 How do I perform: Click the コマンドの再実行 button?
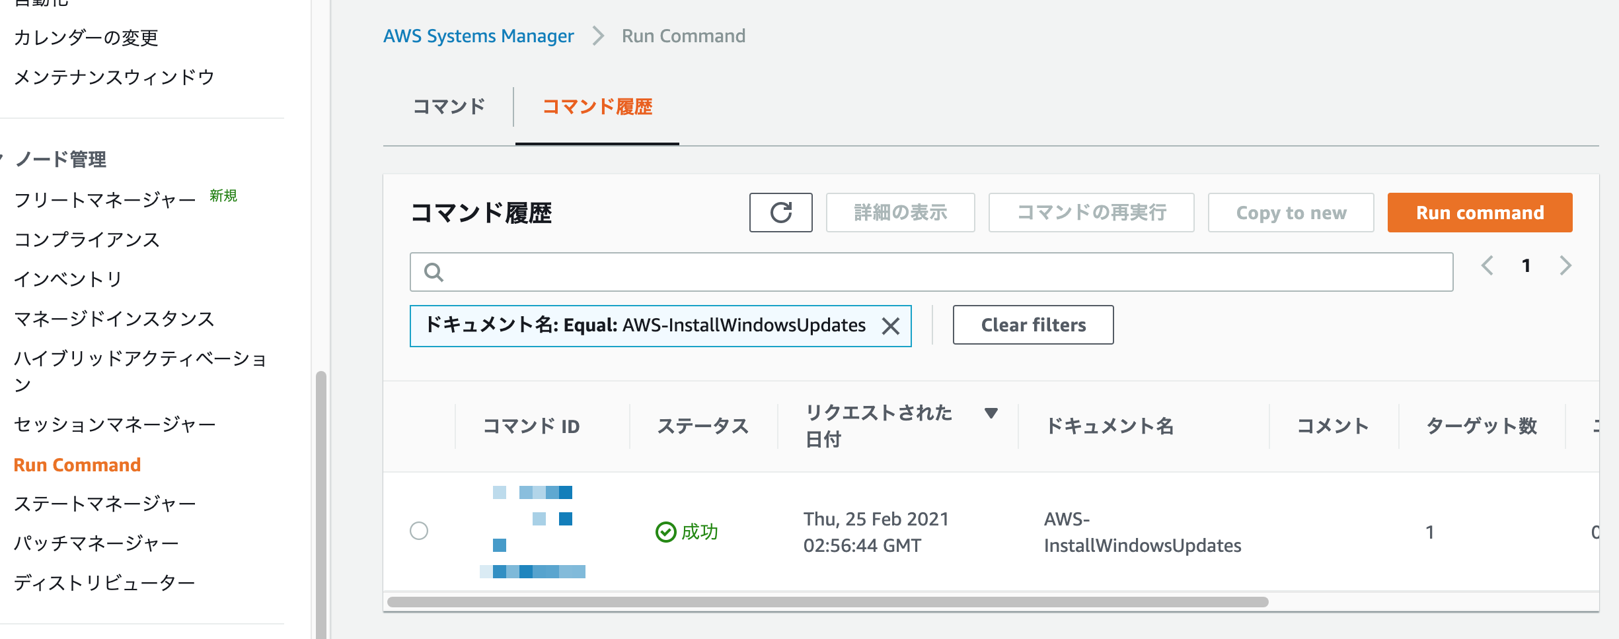point(1091,213)
